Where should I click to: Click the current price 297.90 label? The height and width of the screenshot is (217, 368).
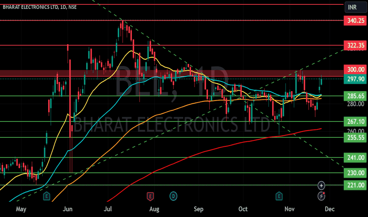[355, 79]
